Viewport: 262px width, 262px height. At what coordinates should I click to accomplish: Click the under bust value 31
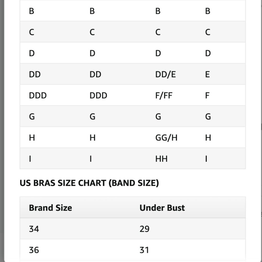coord(144,250)
